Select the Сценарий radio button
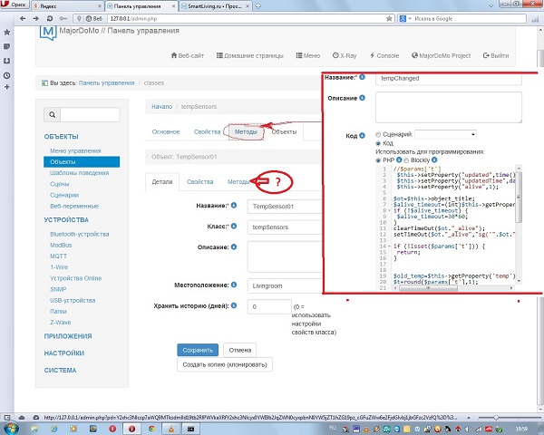The height and width of the screenshot is (435, 544). tap(378, 133)
